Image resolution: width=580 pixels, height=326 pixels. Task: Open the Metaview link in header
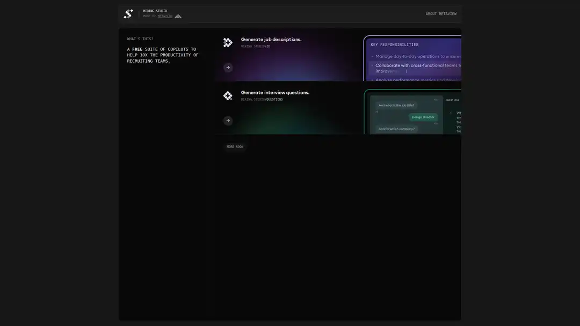pyautogui.click(x=165, y=16)
